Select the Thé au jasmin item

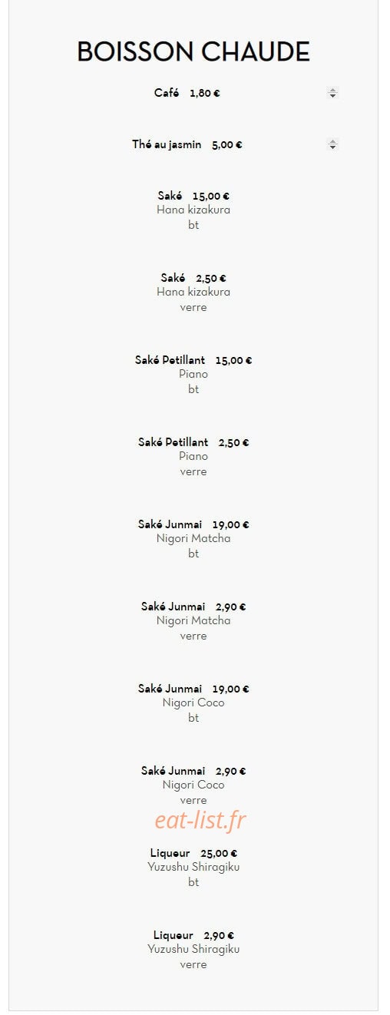pyautogui.click(x=167, y=144)
